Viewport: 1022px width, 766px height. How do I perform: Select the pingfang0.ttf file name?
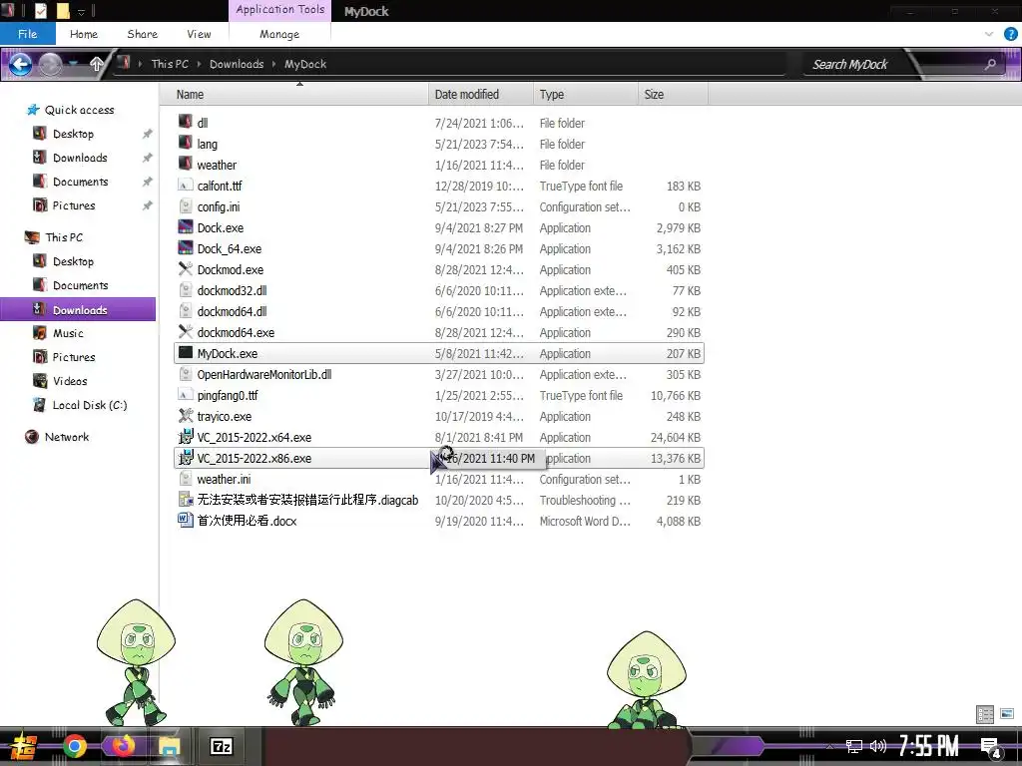tap(228, 395)
